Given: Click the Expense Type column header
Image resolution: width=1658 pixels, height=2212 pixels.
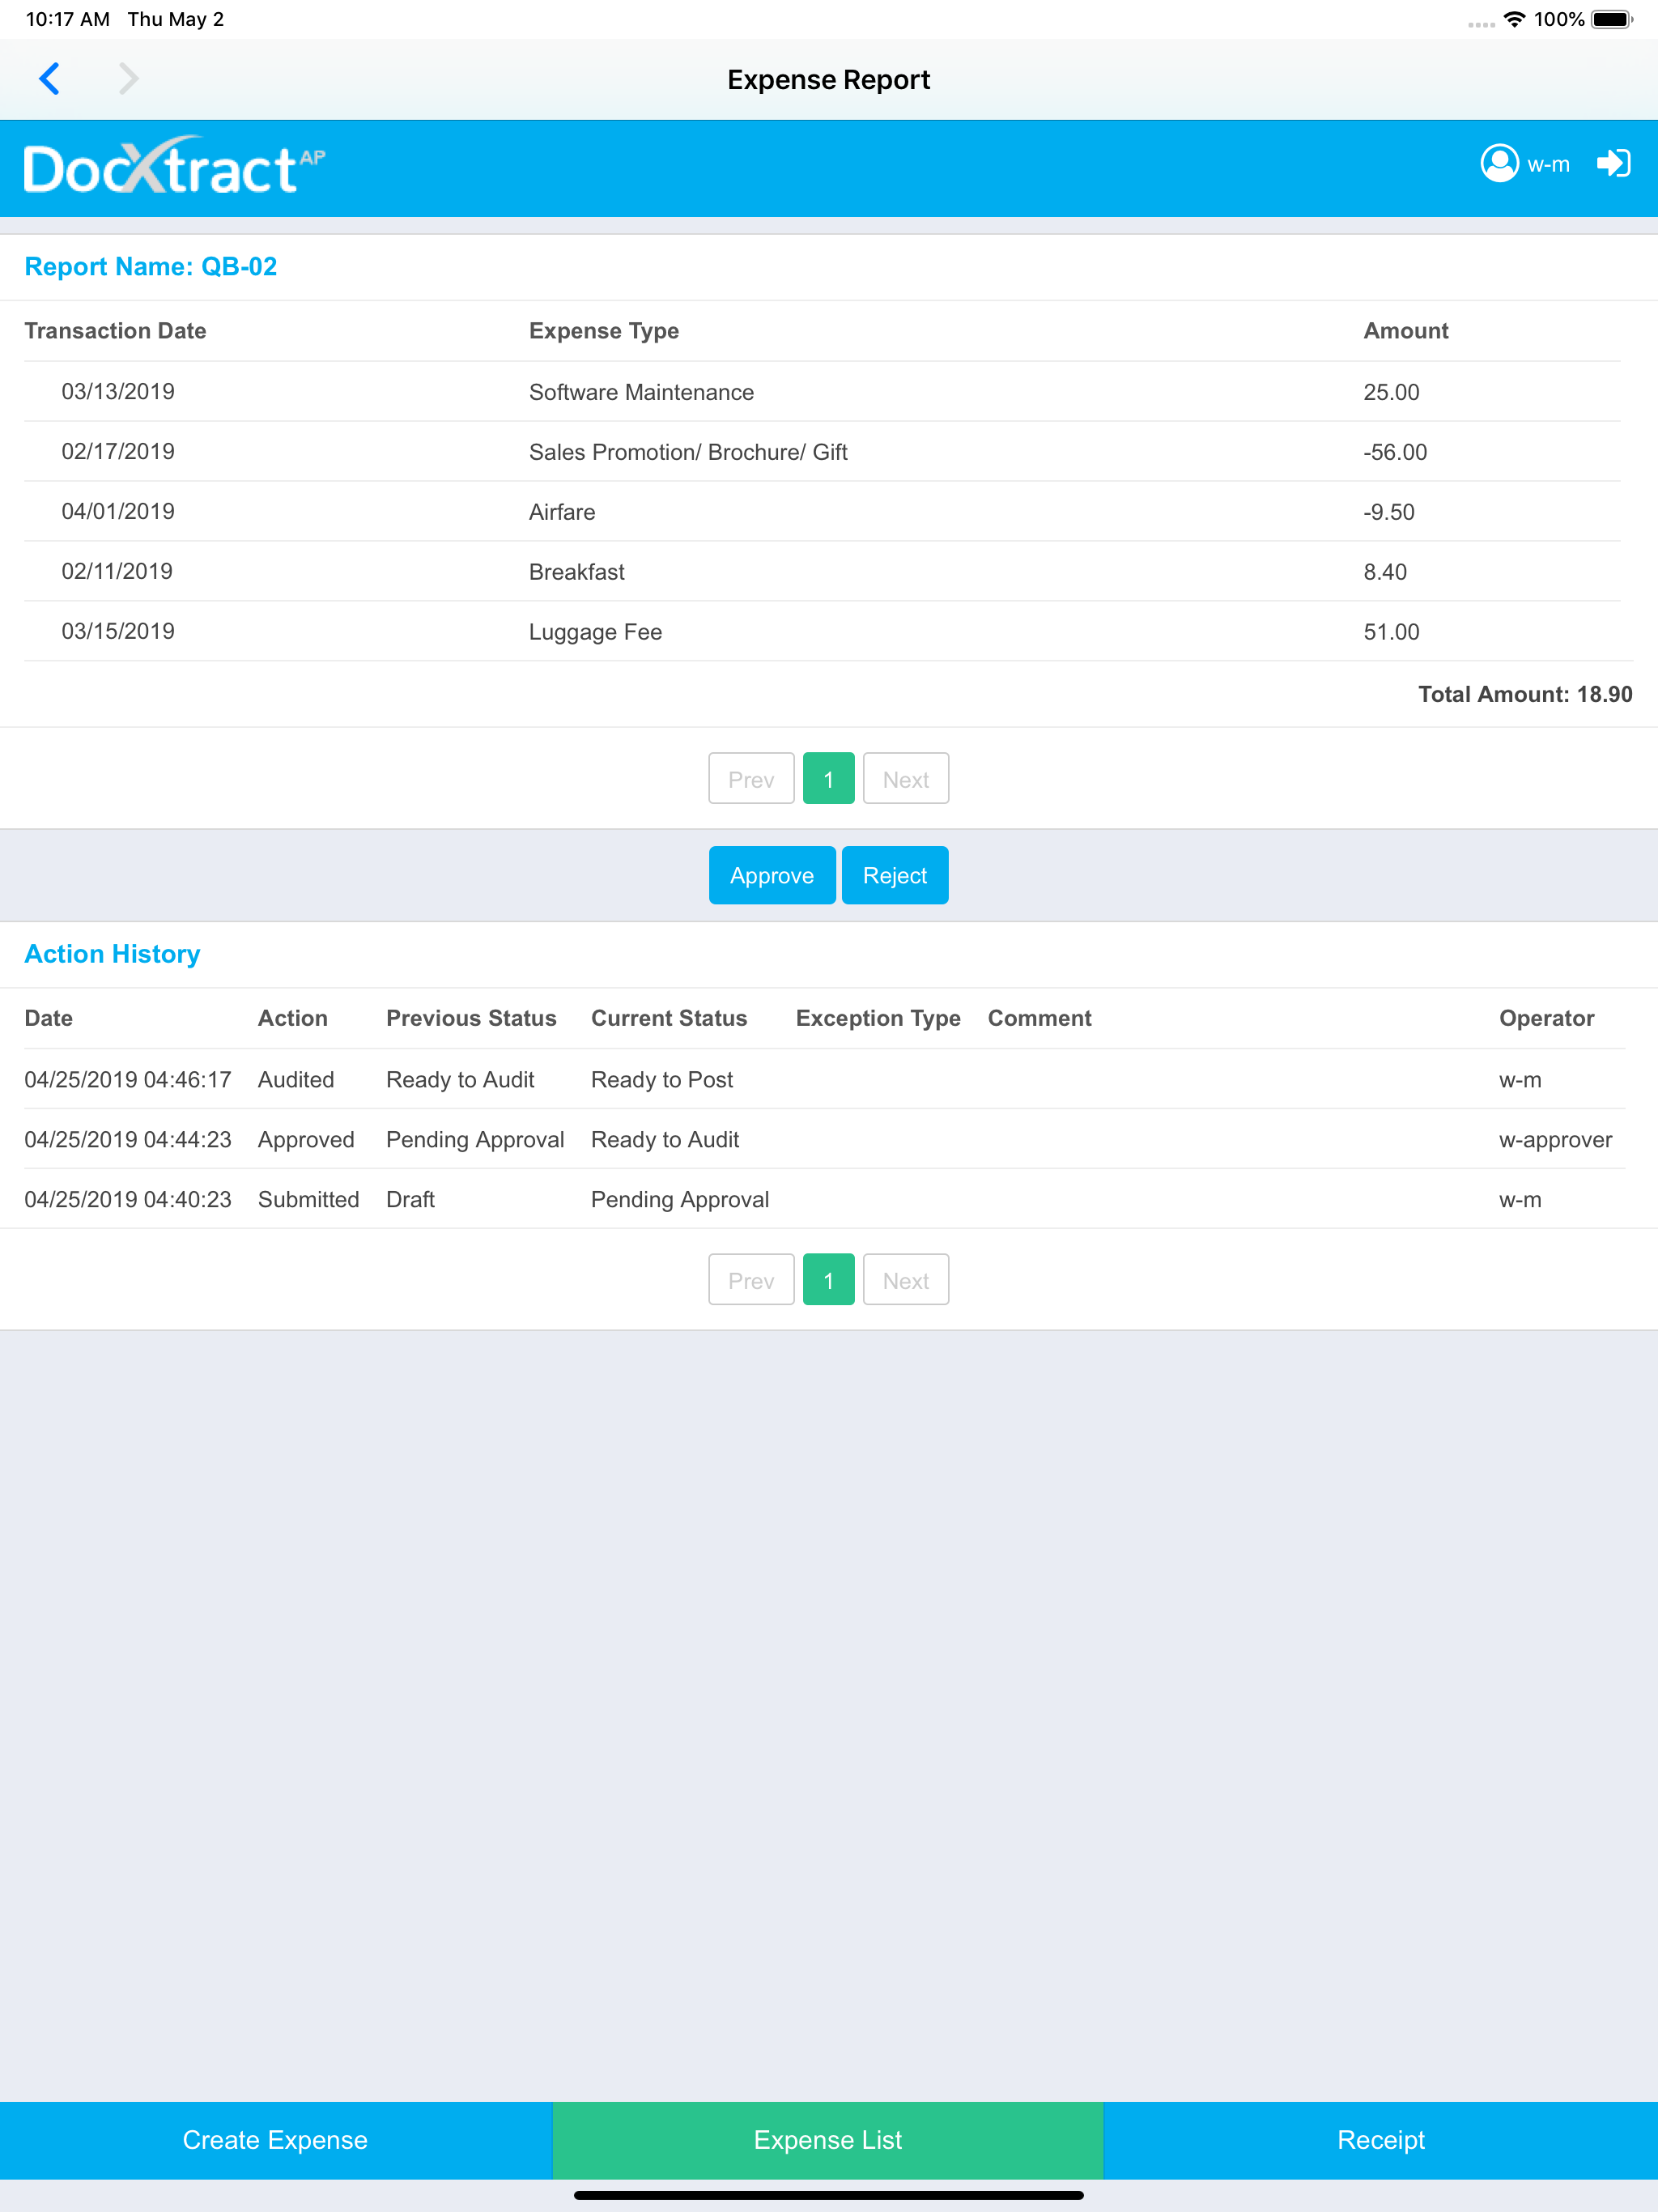Looking at the screenshot, I should coord(604,331).
